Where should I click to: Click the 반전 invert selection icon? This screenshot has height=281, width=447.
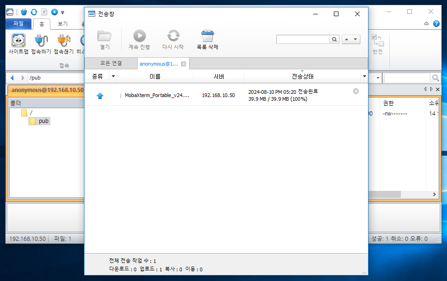[378, 40]
